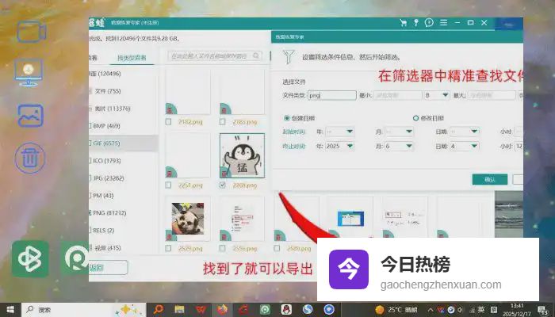This screenshot has width=555, height=317.
Task: Click the Windows Start button
Action: point(11,308)
